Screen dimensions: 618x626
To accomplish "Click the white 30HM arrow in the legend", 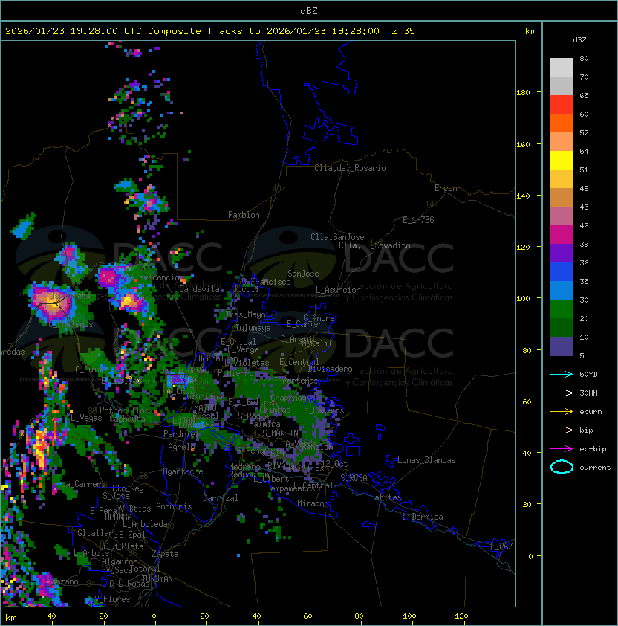I will tap(562, 393).
